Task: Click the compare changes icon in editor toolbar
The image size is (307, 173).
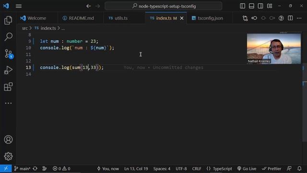Action: [245, 18]
